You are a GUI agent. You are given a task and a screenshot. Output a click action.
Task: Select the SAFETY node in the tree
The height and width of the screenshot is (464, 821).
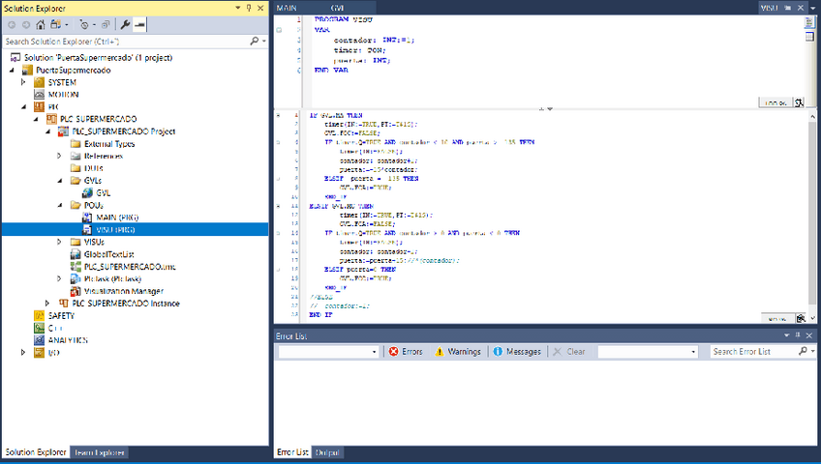[60, 316]
